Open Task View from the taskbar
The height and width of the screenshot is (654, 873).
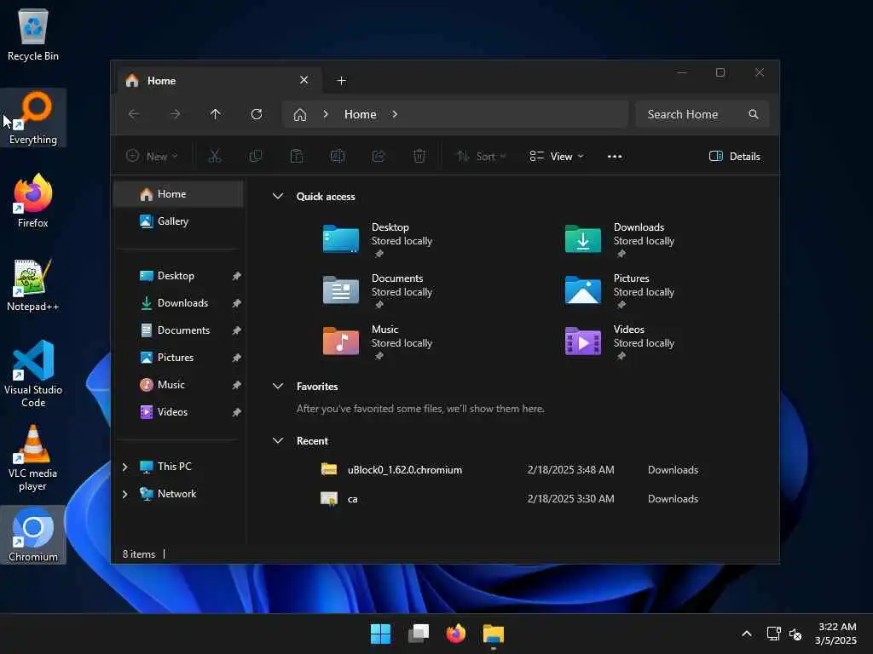(419, 634)
